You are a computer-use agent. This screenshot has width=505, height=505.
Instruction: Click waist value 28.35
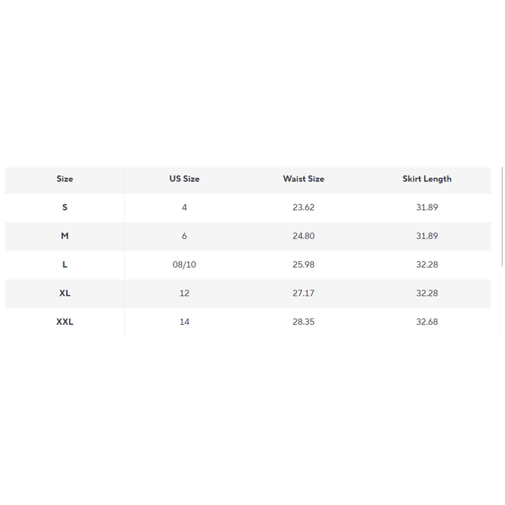coord(303,322)
